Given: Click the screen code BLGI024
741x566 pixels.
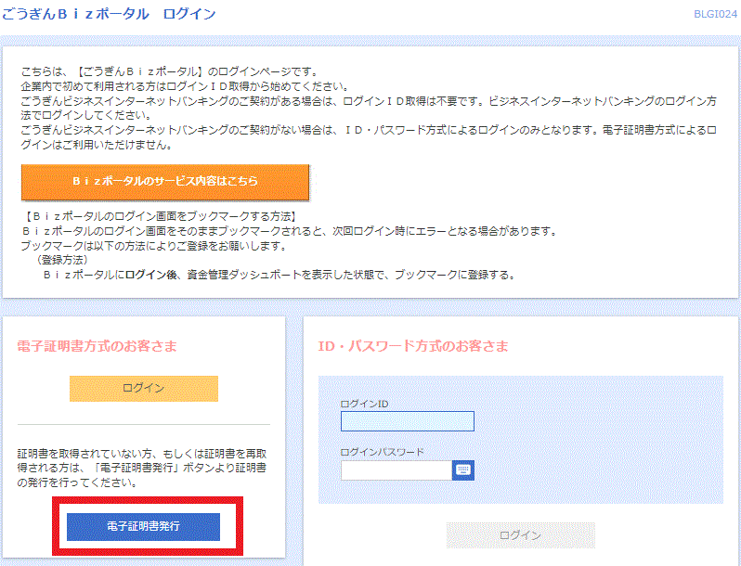Looking at the screenshot, I should click(x=715, y=14).
